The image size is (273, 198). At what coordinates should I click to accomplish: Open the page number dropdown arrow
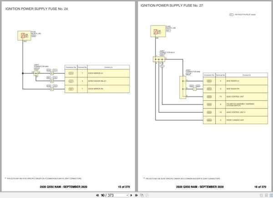pyautogui.click(x=127, y=195)
